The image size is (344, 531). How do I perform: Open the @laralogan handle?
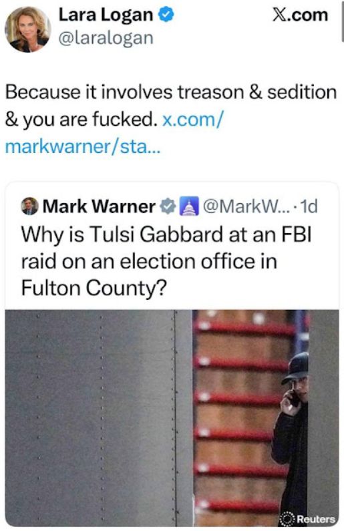[x=106, y=37]
